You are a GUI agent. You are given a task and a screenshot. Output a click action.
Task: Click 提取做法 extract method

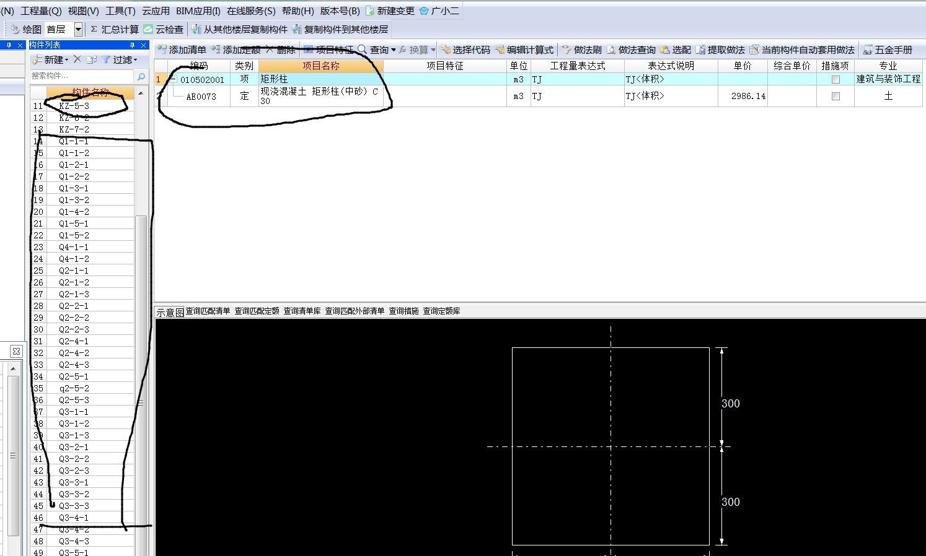click(720, 50)
